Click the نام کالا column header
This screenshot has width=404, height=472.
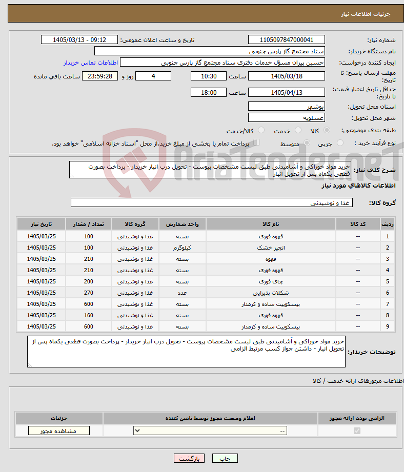pyautogui.click(x=271, y=224)
